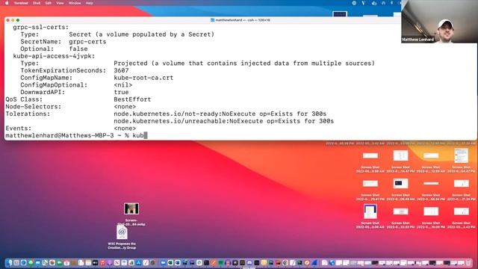Screen dimensions: 478x269
Task: Open the Apple menu
Action: (x=7, y=3)
